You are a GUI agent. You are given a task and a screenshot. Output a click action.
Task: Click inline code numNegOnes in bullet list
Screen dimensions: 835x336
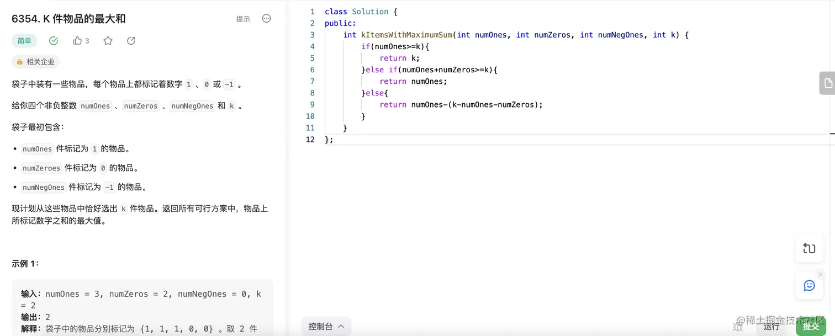tap(44, 188)
